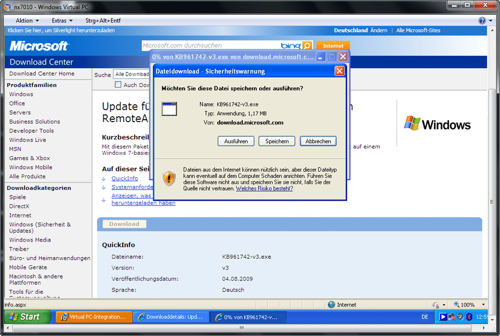Close the KB961742 download progress window
500x336 pixels.
[343, 57]
